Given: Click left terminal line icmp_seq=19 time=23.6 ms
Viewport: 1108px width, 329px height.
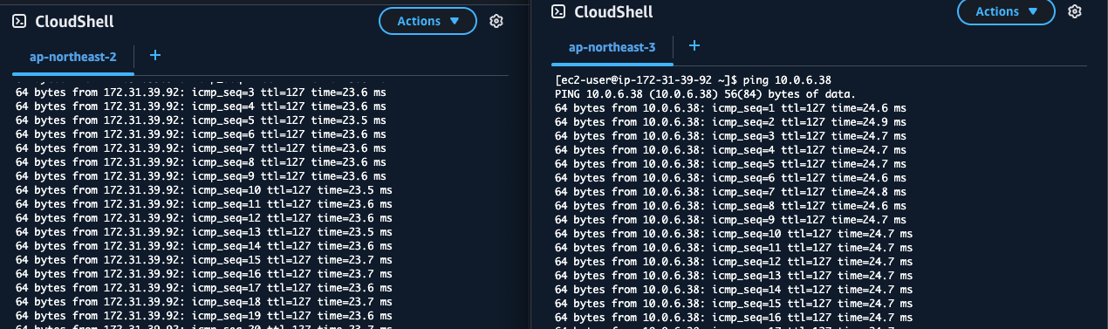Looking at the screenshot, I should (x=204, y=315).
